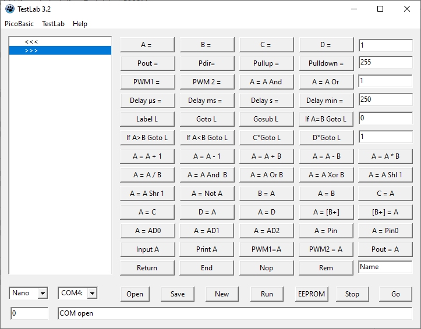The width and height of the screenshot is (421, 329).
Task: Focus the delay value field showing 250
Action: coord(385,100)
